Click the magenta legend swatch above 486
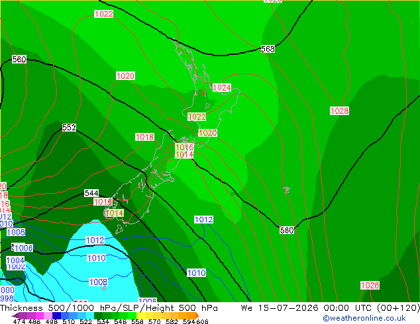The width and height of the screenshot is (420, 324). coord(40,315)
